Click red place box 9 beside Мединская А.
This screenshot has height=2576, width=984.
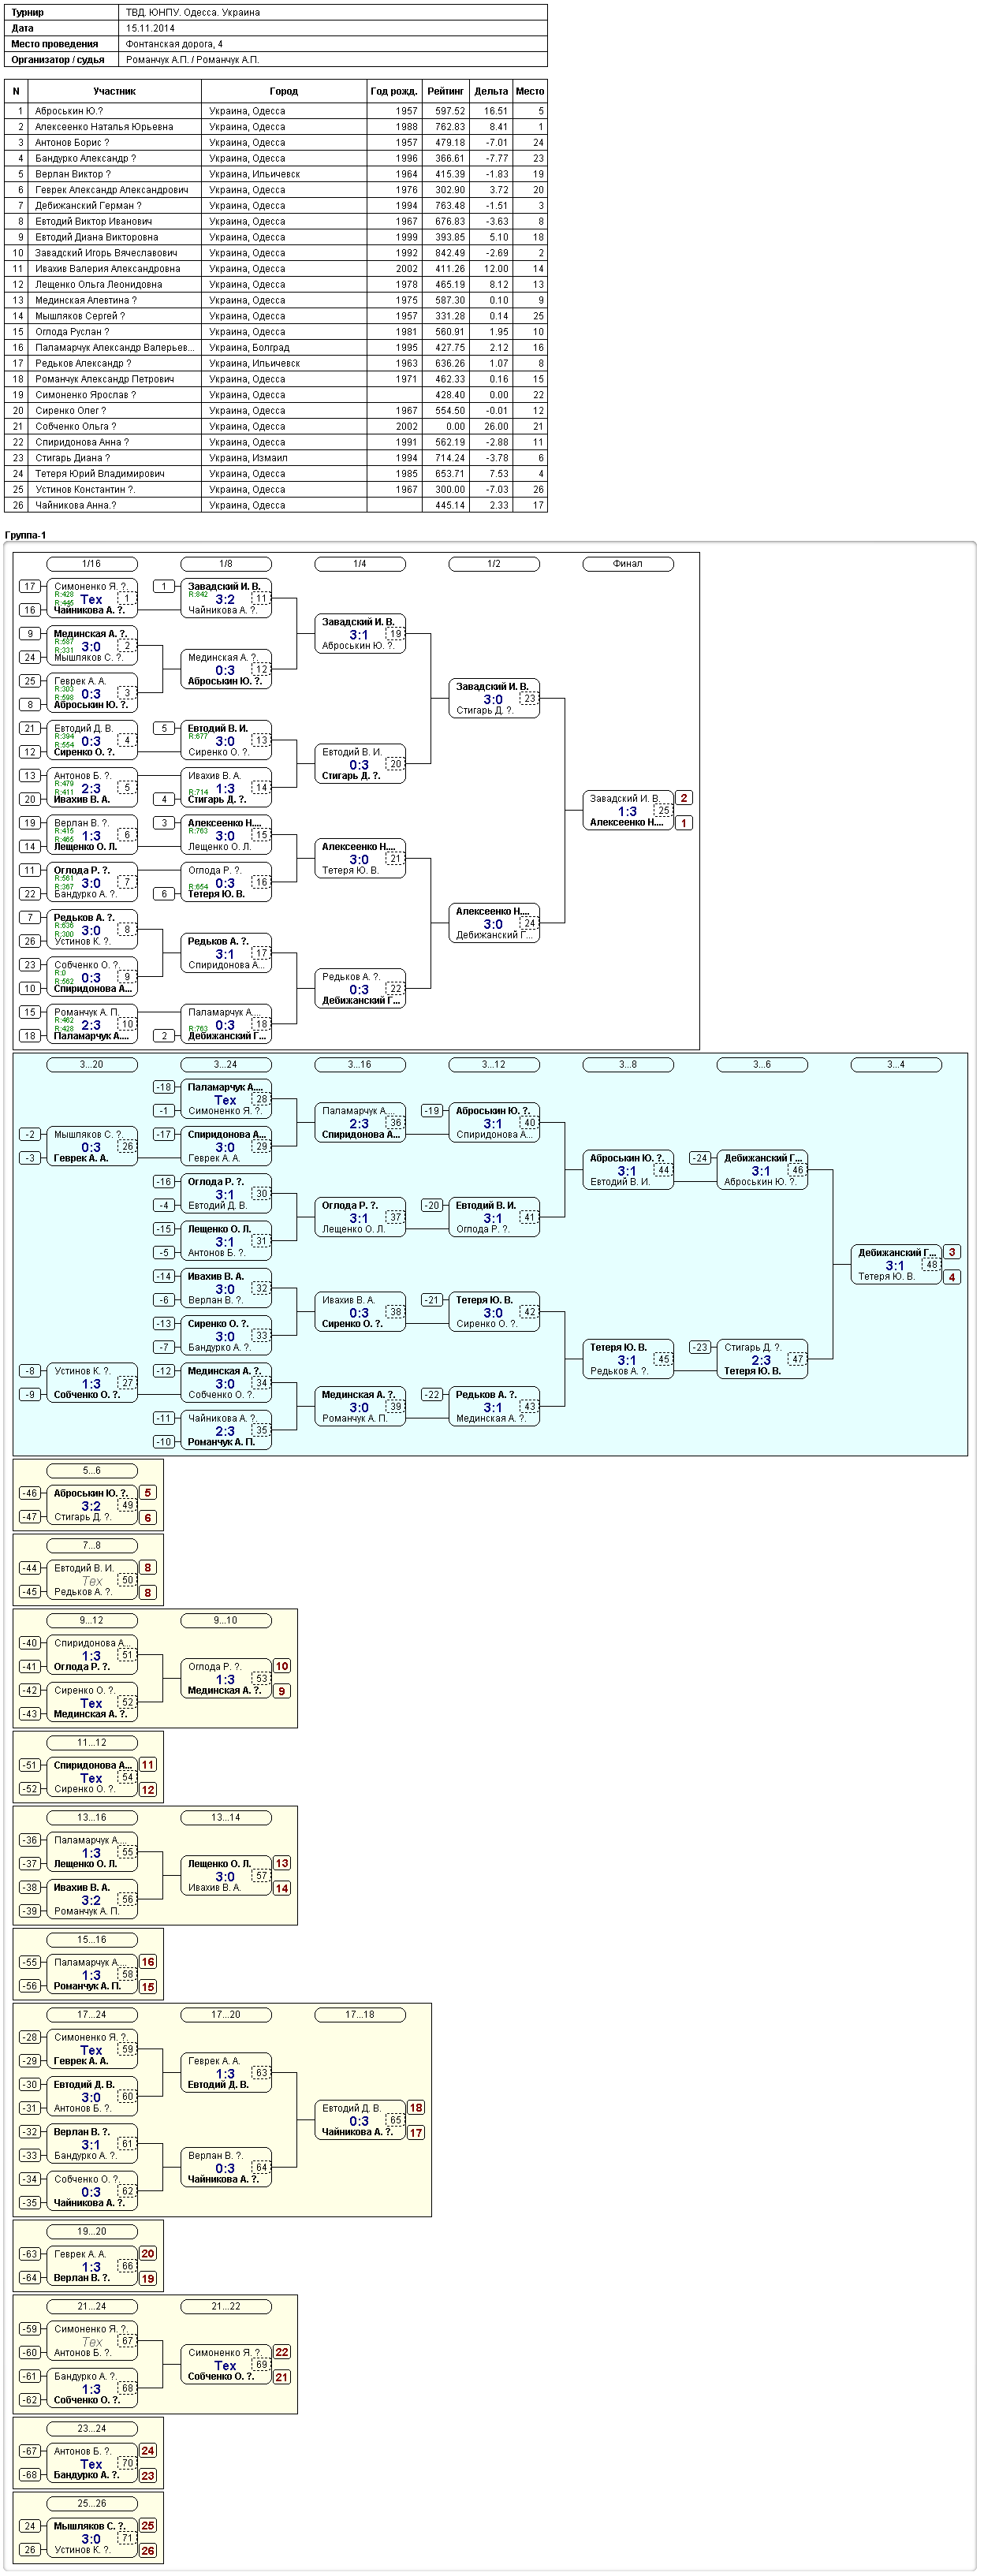click(x=282, y=1691)
